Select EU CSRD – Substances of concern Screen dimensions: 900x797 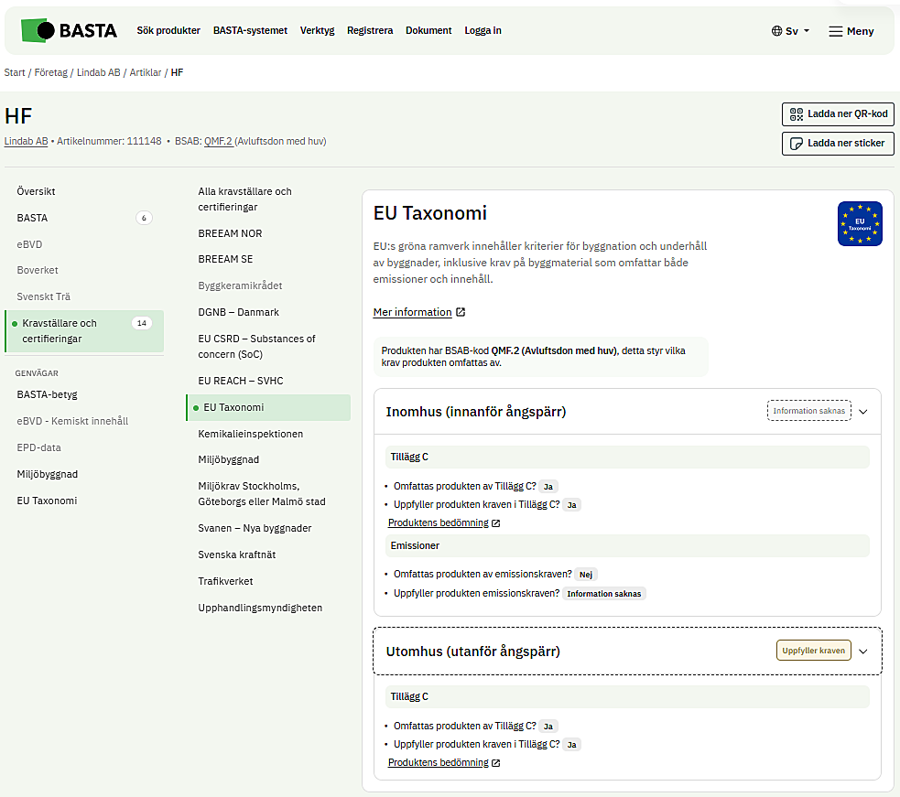tap(256, 347)
